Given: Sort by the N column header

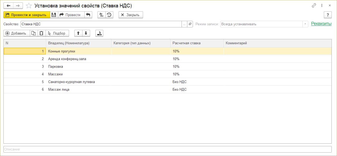Looking at the screenshot, I should click(25, 43).
